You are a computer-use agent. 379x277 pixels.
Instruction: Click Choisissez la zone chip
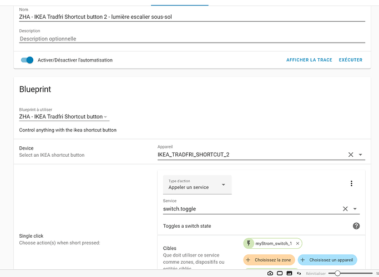coord(269,260)
